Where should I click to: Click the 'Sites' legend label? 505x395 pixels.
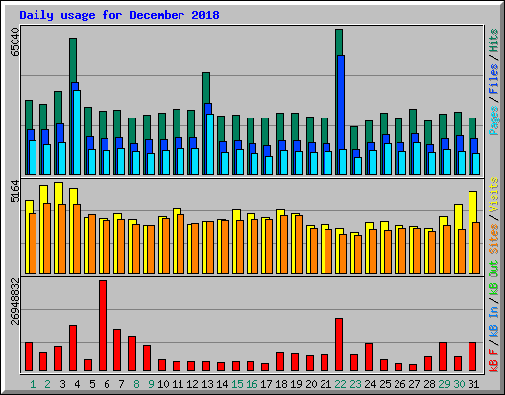[x=494, y=239]
